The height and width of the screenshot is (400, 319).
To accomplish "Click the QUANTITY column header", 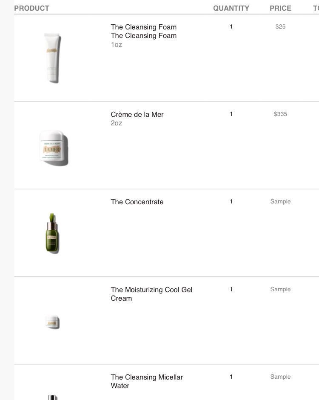I will point(231,8).
